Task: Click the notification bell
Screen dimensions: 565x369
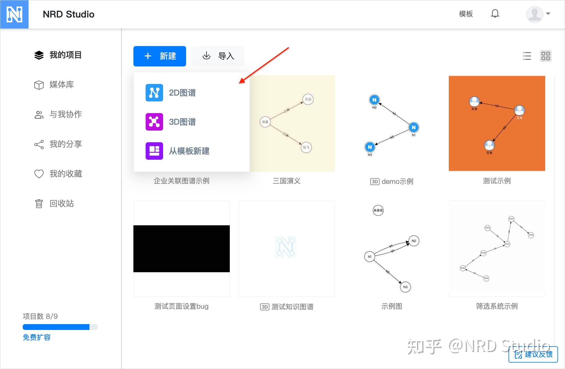Action: coord(495,13)
